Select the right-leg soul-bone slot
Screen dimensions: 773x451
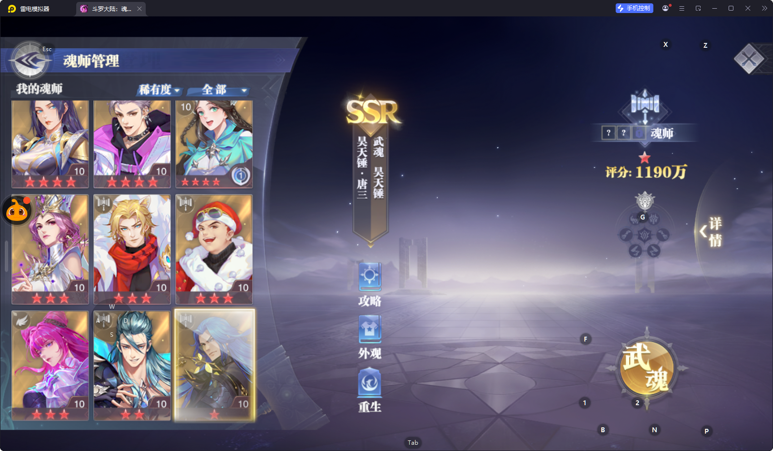pyautogui.click(x=654, y=251)
